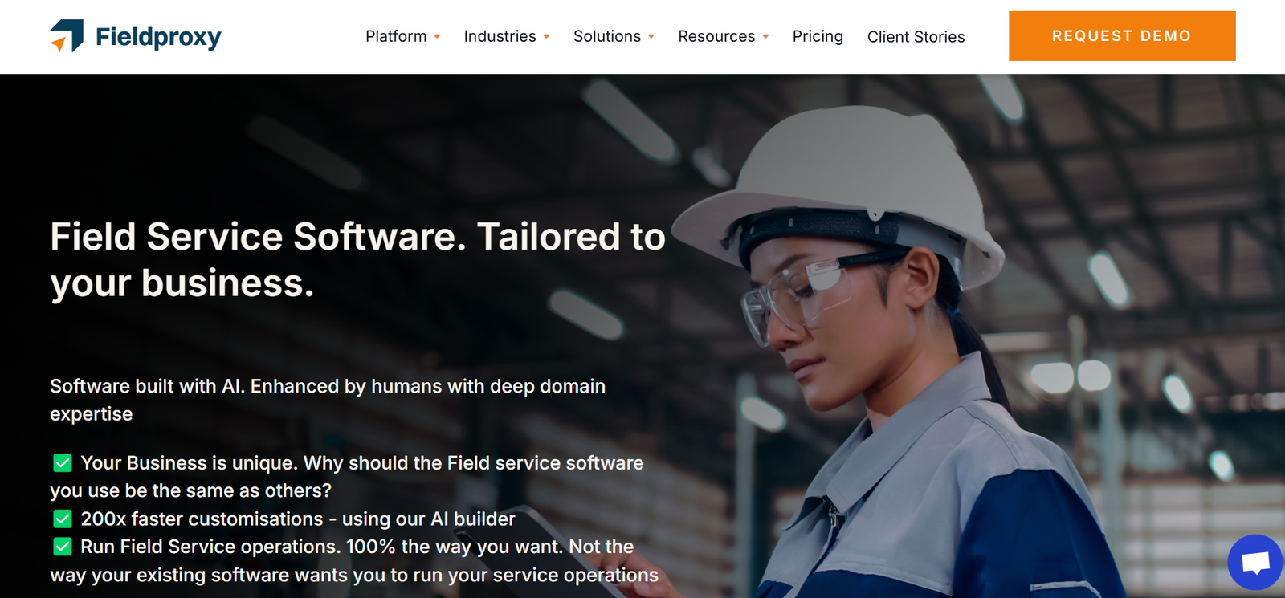Expand the Platform dropdown arrow
This screenshot has height=598, width=1285.
pos(438,37)
